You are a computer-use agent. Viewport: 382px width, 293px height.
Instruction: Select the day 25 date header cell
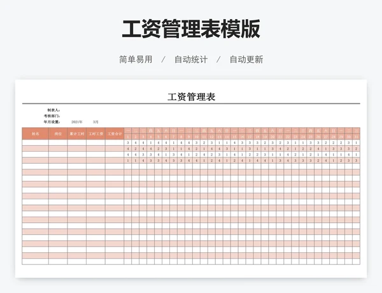point(311,137)
